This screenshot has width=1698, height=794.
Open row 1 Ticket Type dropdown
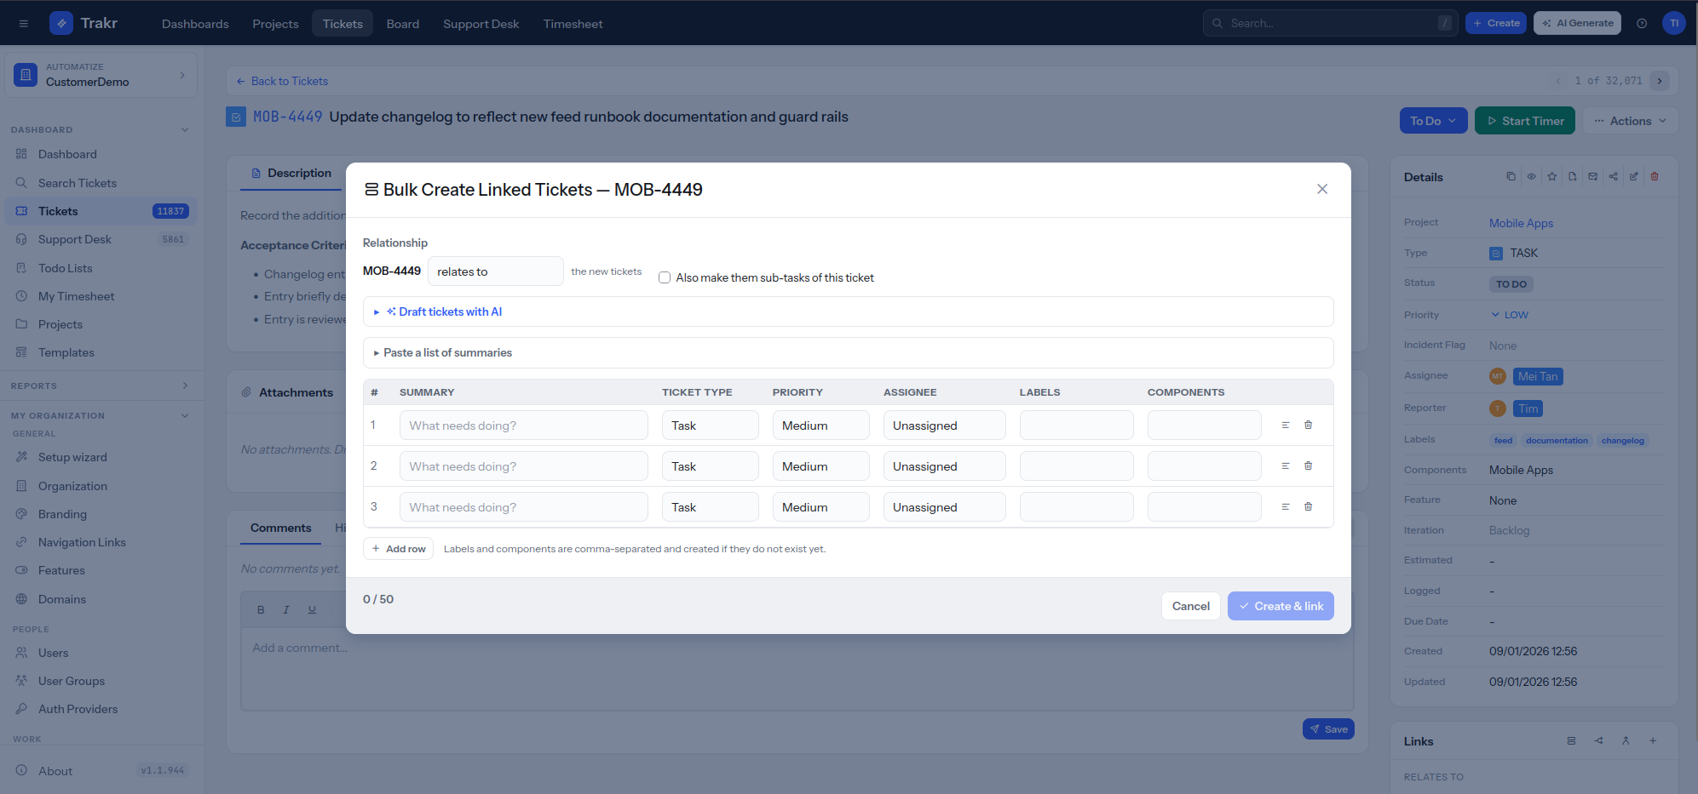pyautogui.click(x=710, y=426)
